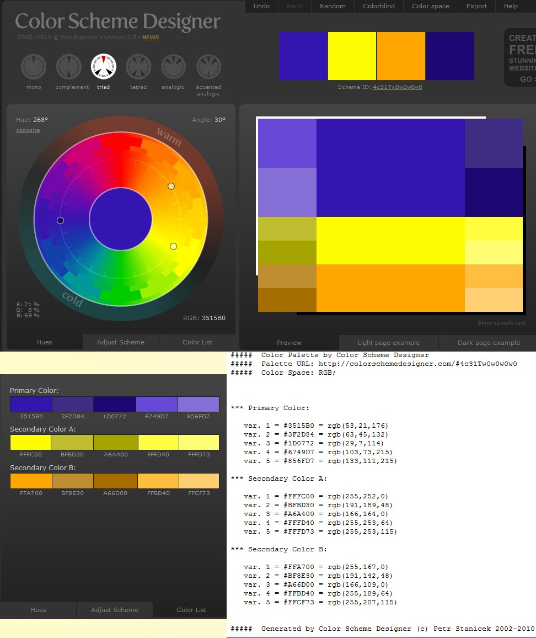Image resolution: width=536 pixels, height=638 pixels.
Task: Show sample text in the preview
Action: pyautogui.click(x=501, y=323)
